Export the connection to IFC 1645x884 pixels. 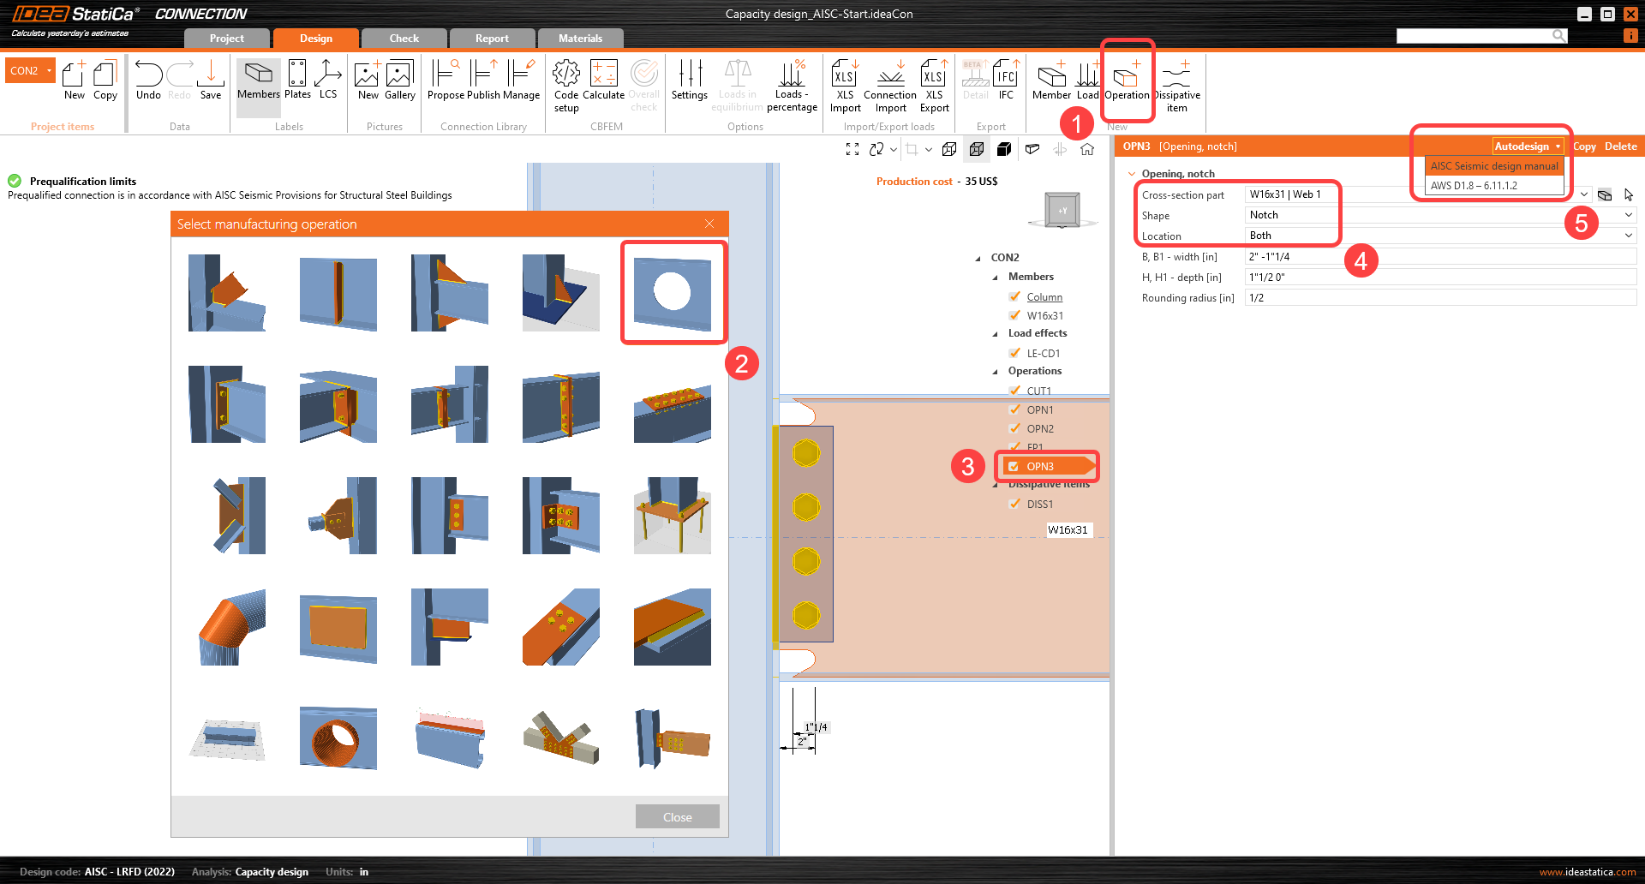(x=1005, y=81)
